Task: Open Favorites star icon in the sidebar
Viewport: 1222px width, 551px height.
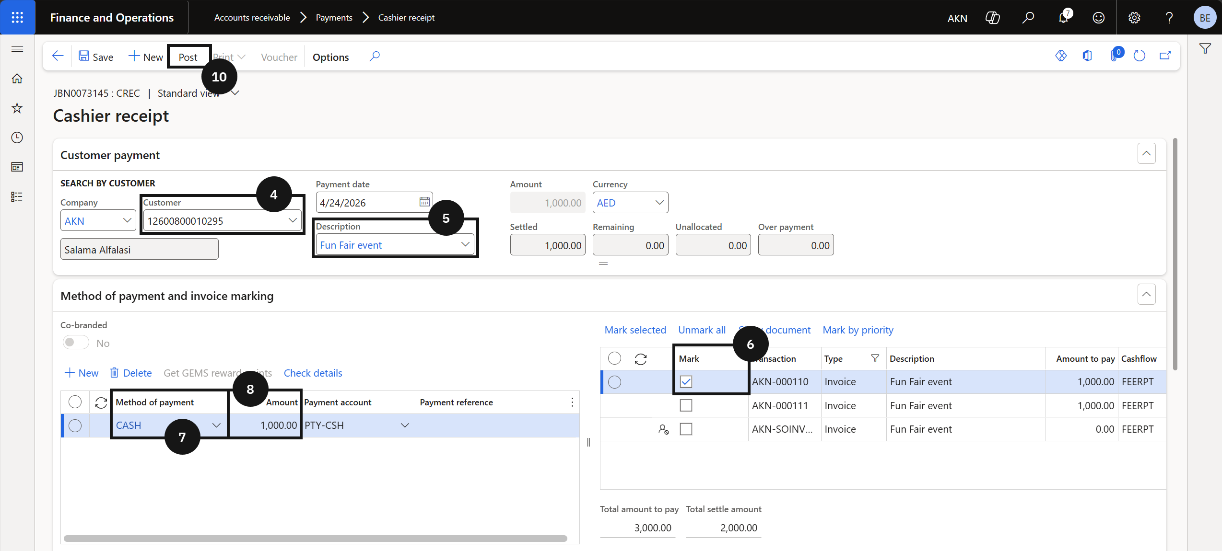Action: pyautogui.click(x=17, y=108)
